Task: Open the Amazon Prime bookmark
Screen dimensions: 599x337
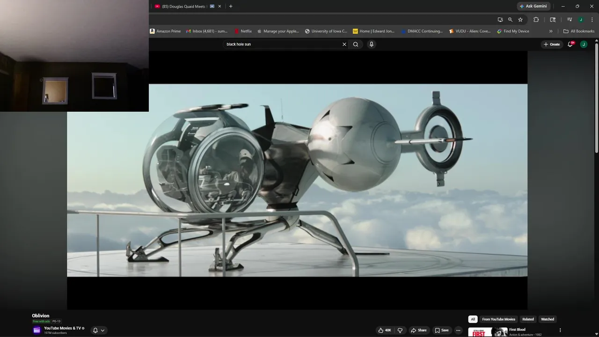Action: [x=165, y=31]
